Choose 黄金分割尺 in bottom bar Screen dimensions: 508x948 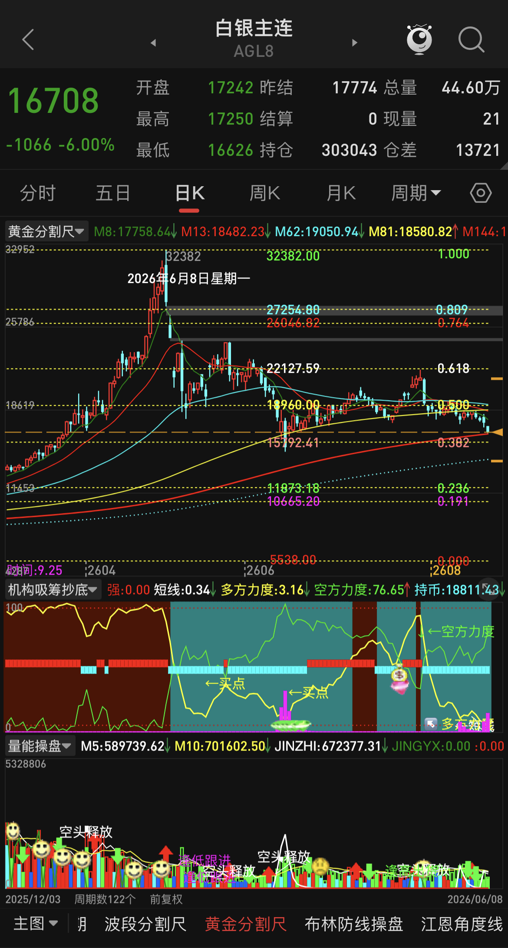click(246, 924)
